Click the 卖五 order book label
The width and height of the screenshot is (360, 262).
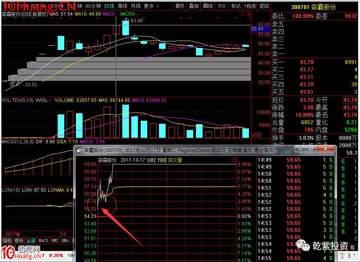pos(278,24)
